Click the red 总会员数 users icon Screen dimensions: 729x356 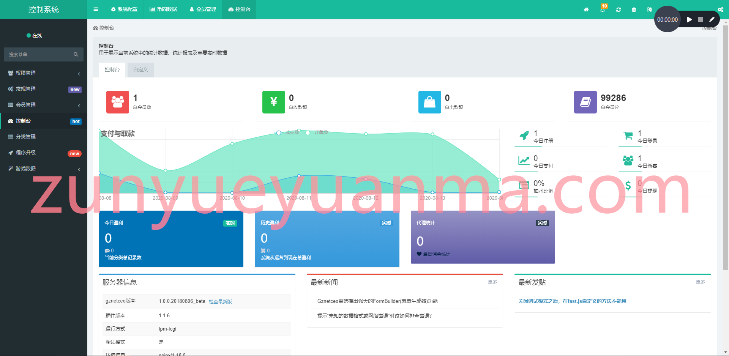point(118,102)
